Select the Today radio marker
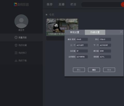The width and height of the screenshot is (124, 106). [47, 15]
